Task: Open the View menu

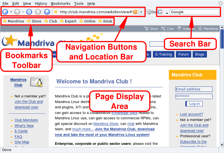Action: (x=27, y=3)
